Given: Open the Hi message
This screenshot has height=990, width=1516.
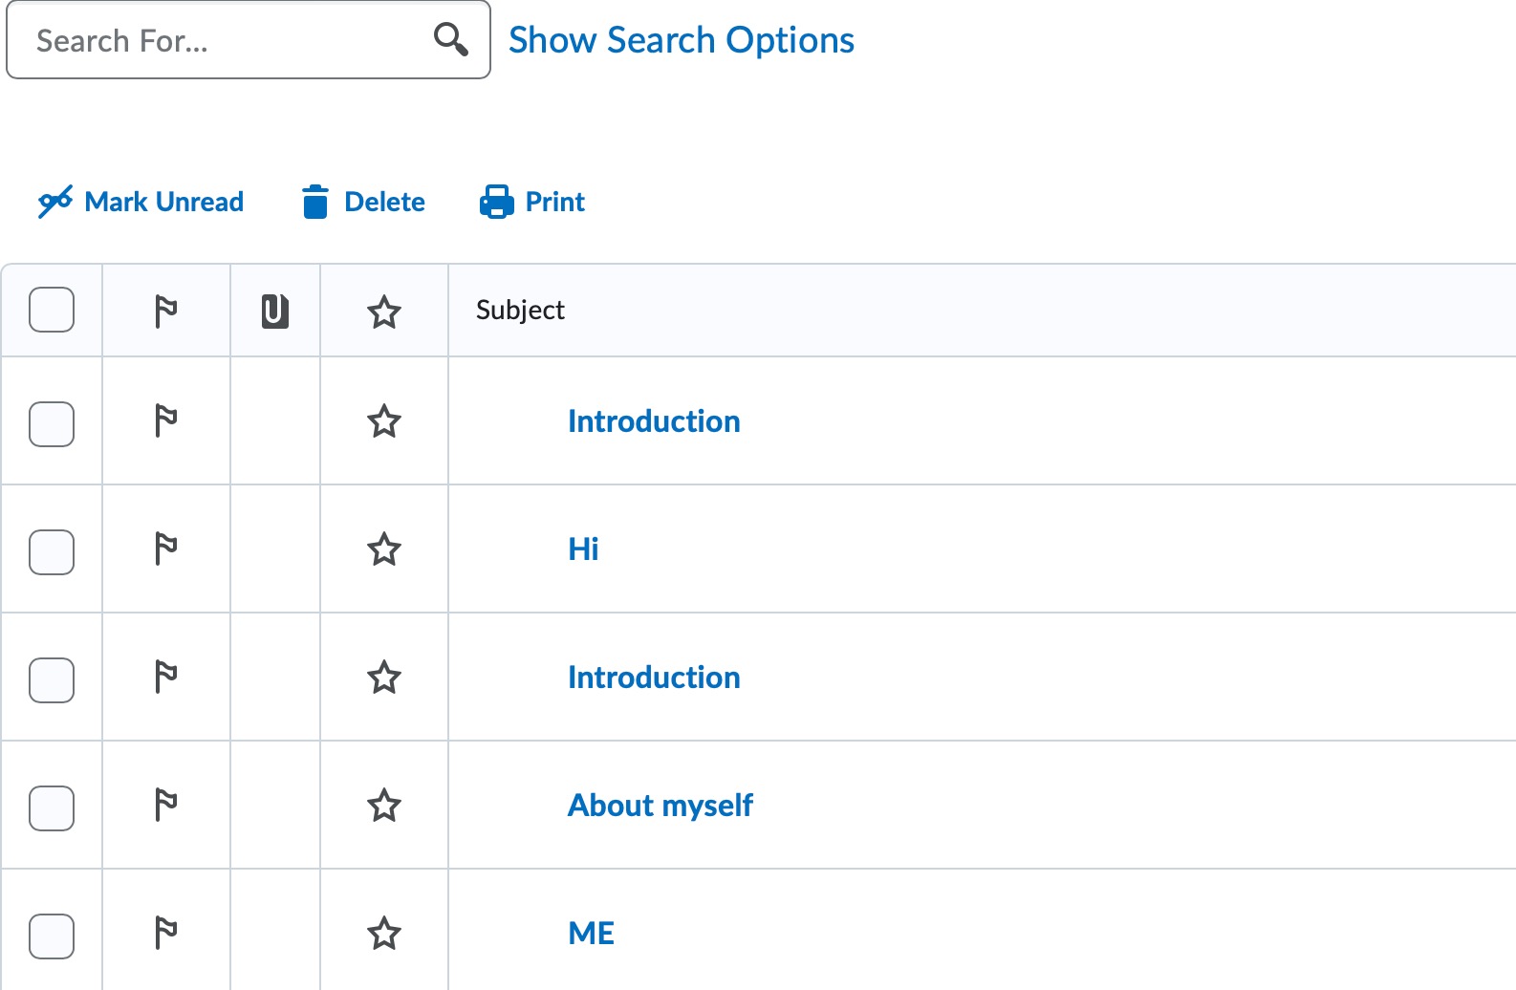Looking at the screenshot, I should click(583, 549).
